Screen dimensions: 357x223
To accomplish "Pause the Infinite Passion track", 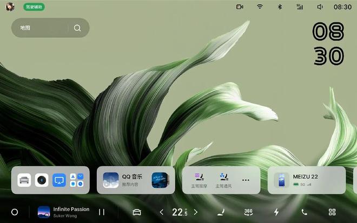I will coord(101,212).
